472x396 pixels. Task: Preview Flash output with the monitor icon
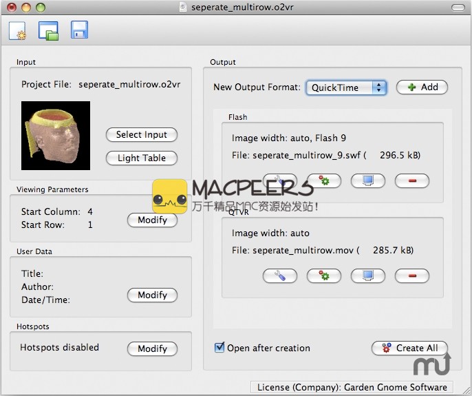tap(368, 181)
